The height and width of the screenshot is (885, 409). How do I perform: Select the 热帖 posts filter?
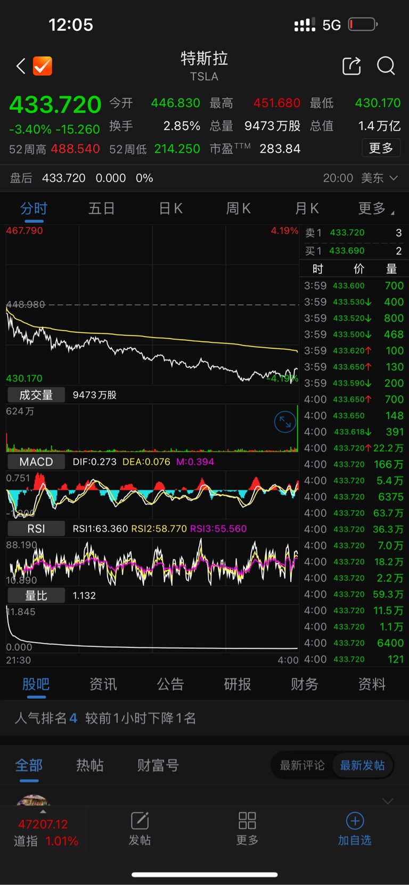pyautogui.click(x=90, y=765)
